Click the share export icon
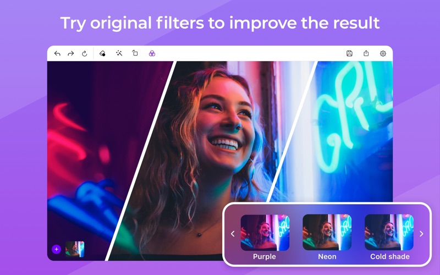440x275 pixels. (x=366, y=53)
